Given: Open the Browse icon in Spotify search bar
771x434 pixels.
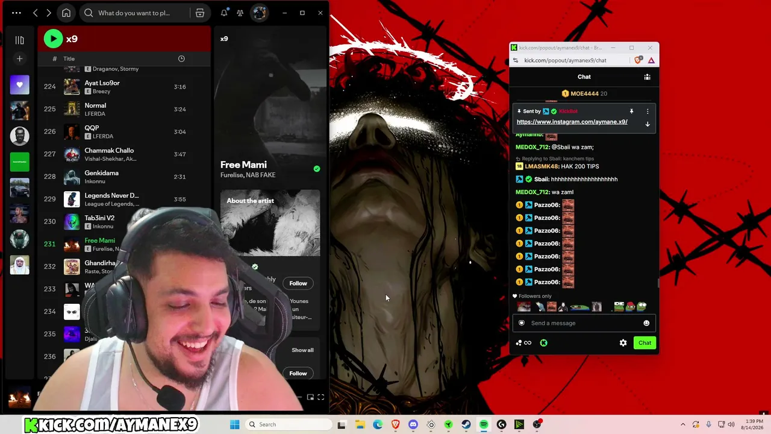Looking at the screenshot, I should tap(200, 13).
